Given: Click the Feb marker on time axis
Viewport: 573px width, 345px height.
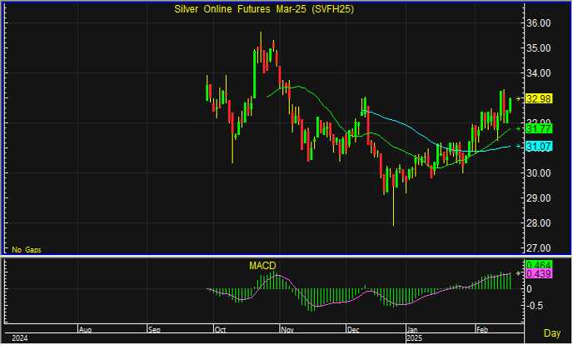Looking at the screenshot, I should tap(481, 329).
